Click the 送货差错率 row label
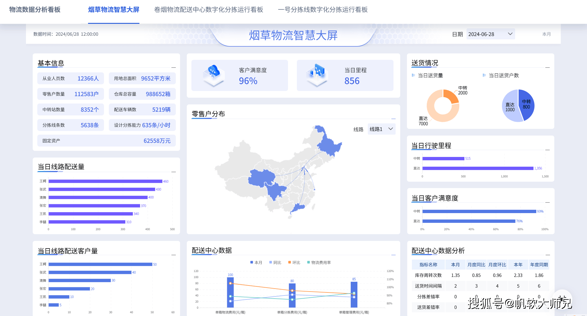This screenshot has height=316, width=587. click(x=428, y=307)
